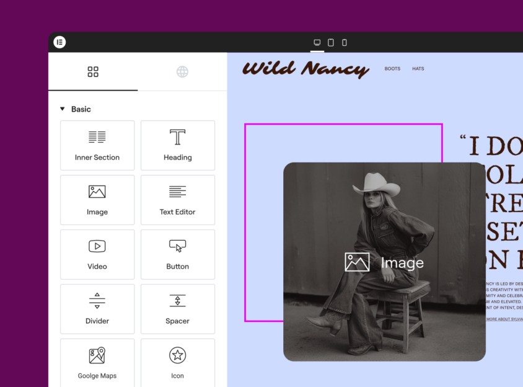Collapse the Basic widgets section
Image resolution: width=523 pixels, height=387 pixels.
[x=63, y=109]
